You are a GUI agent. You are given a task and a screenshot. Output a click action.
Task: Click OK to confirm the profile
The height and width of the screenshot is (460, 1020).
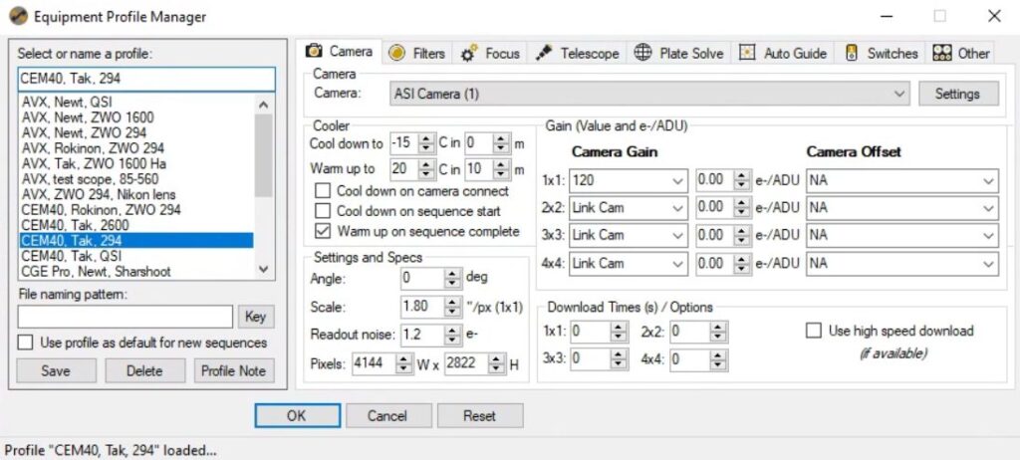(297, 416)
